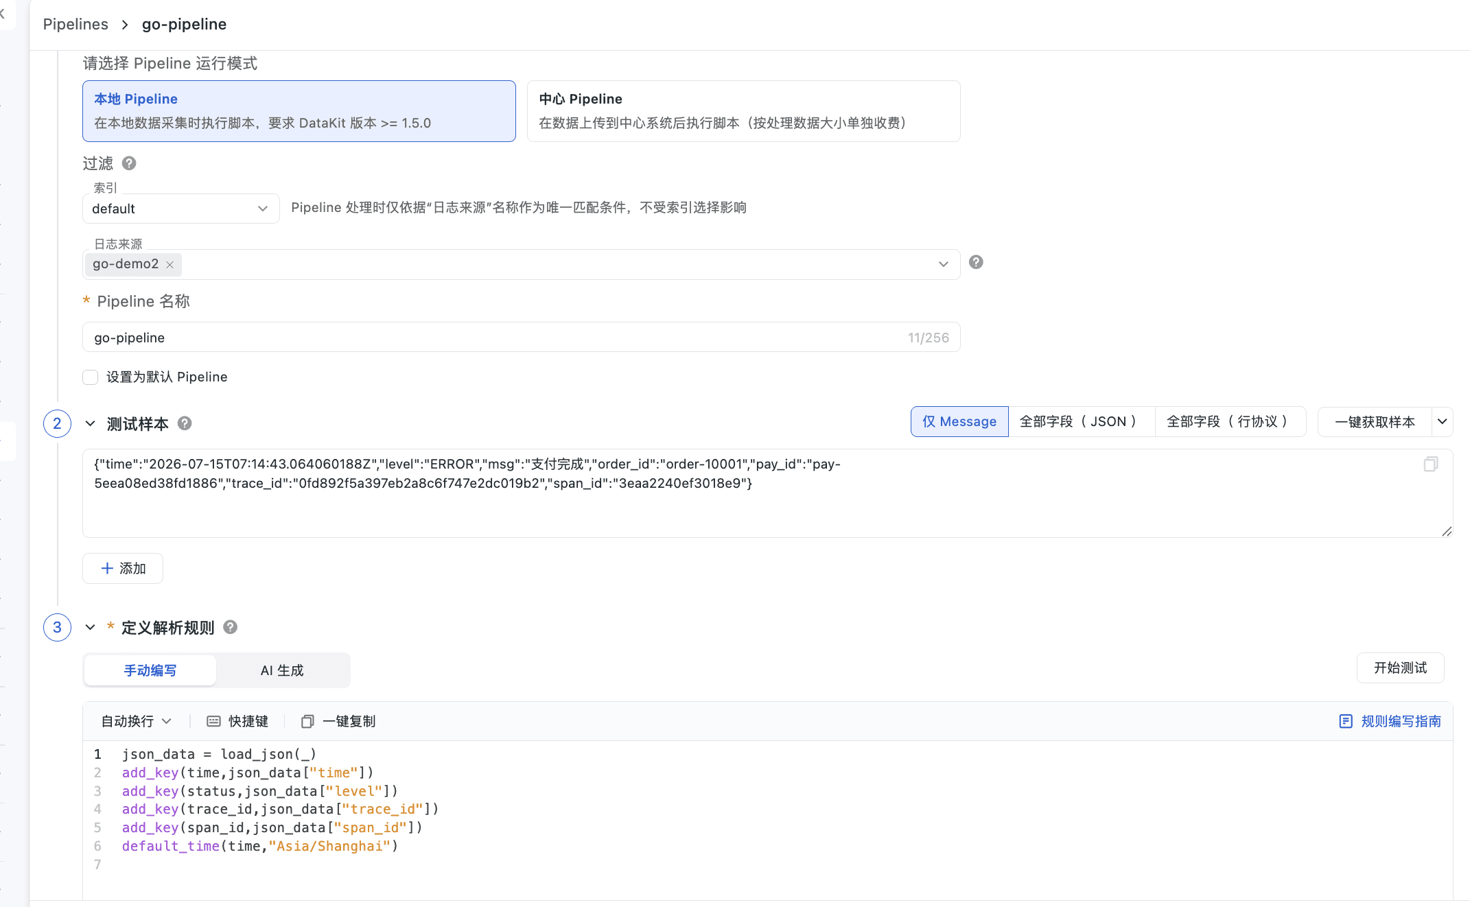Collapse the 定义解析规则 section
The image size is (1470, 907).
90,627
